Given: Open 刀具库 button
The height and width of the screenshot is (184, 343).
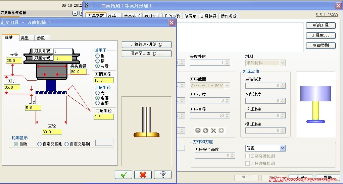Looking at the screenshot, I should 321,35.
